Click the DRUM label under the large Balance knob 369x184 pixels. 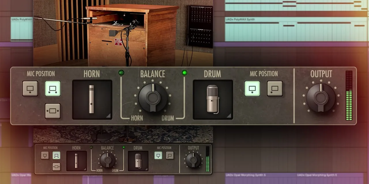coord(168,118)
